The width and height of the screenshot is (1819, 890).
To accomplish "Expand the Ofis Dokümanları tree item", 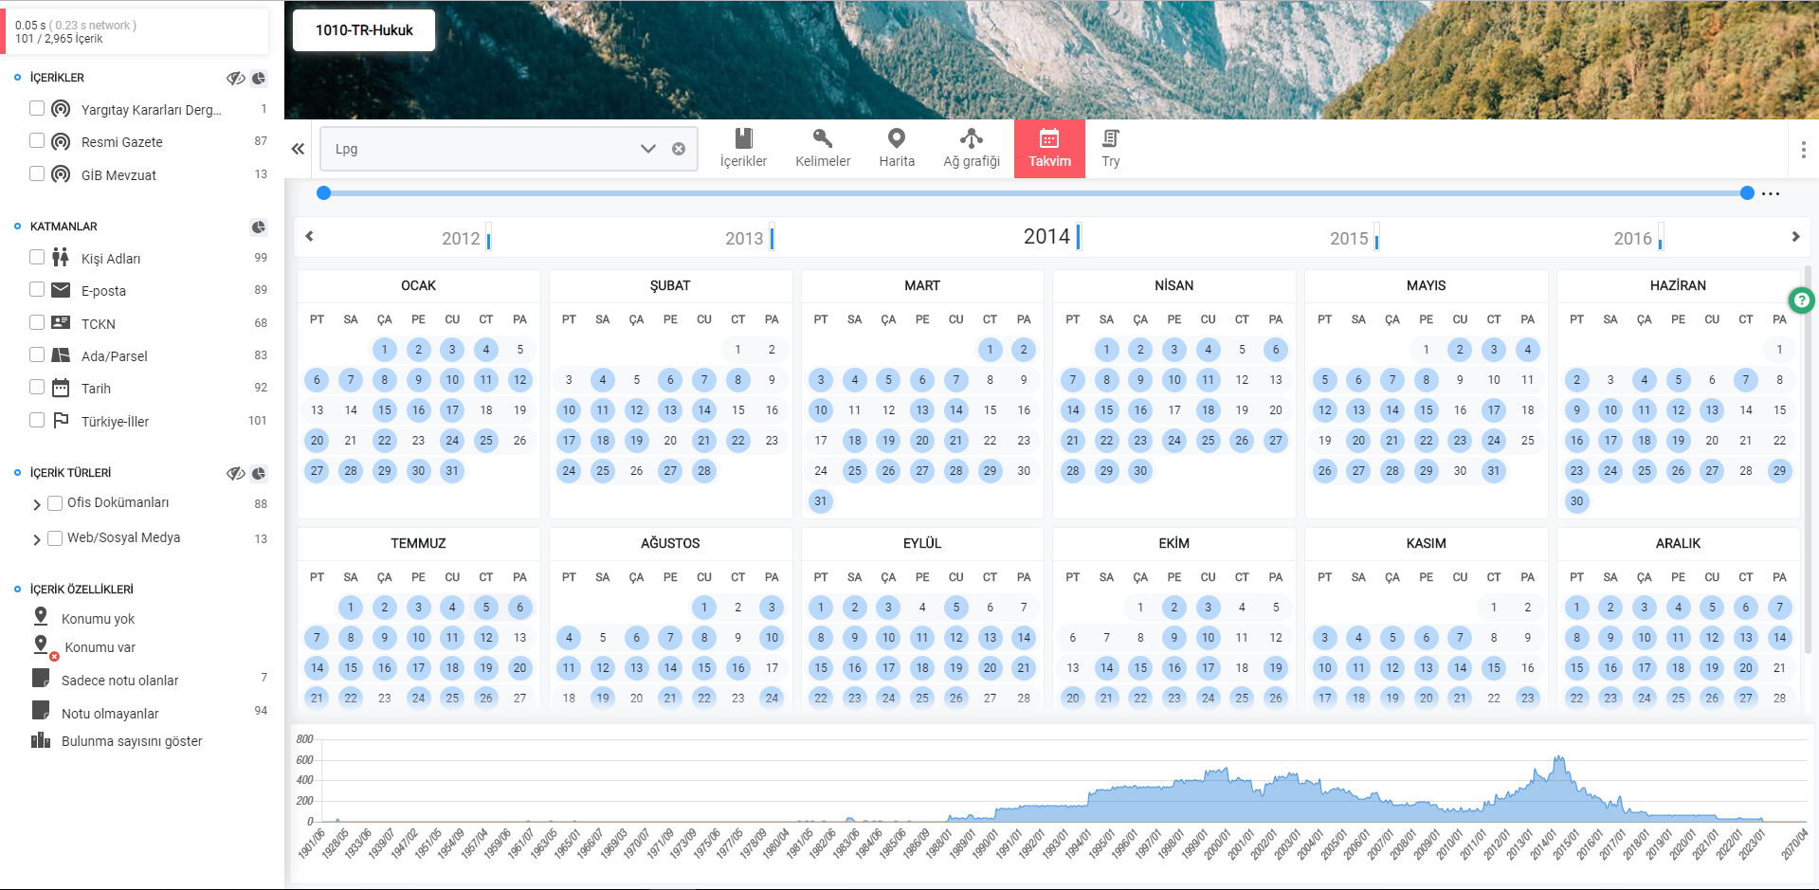I will tap(37, 504).
